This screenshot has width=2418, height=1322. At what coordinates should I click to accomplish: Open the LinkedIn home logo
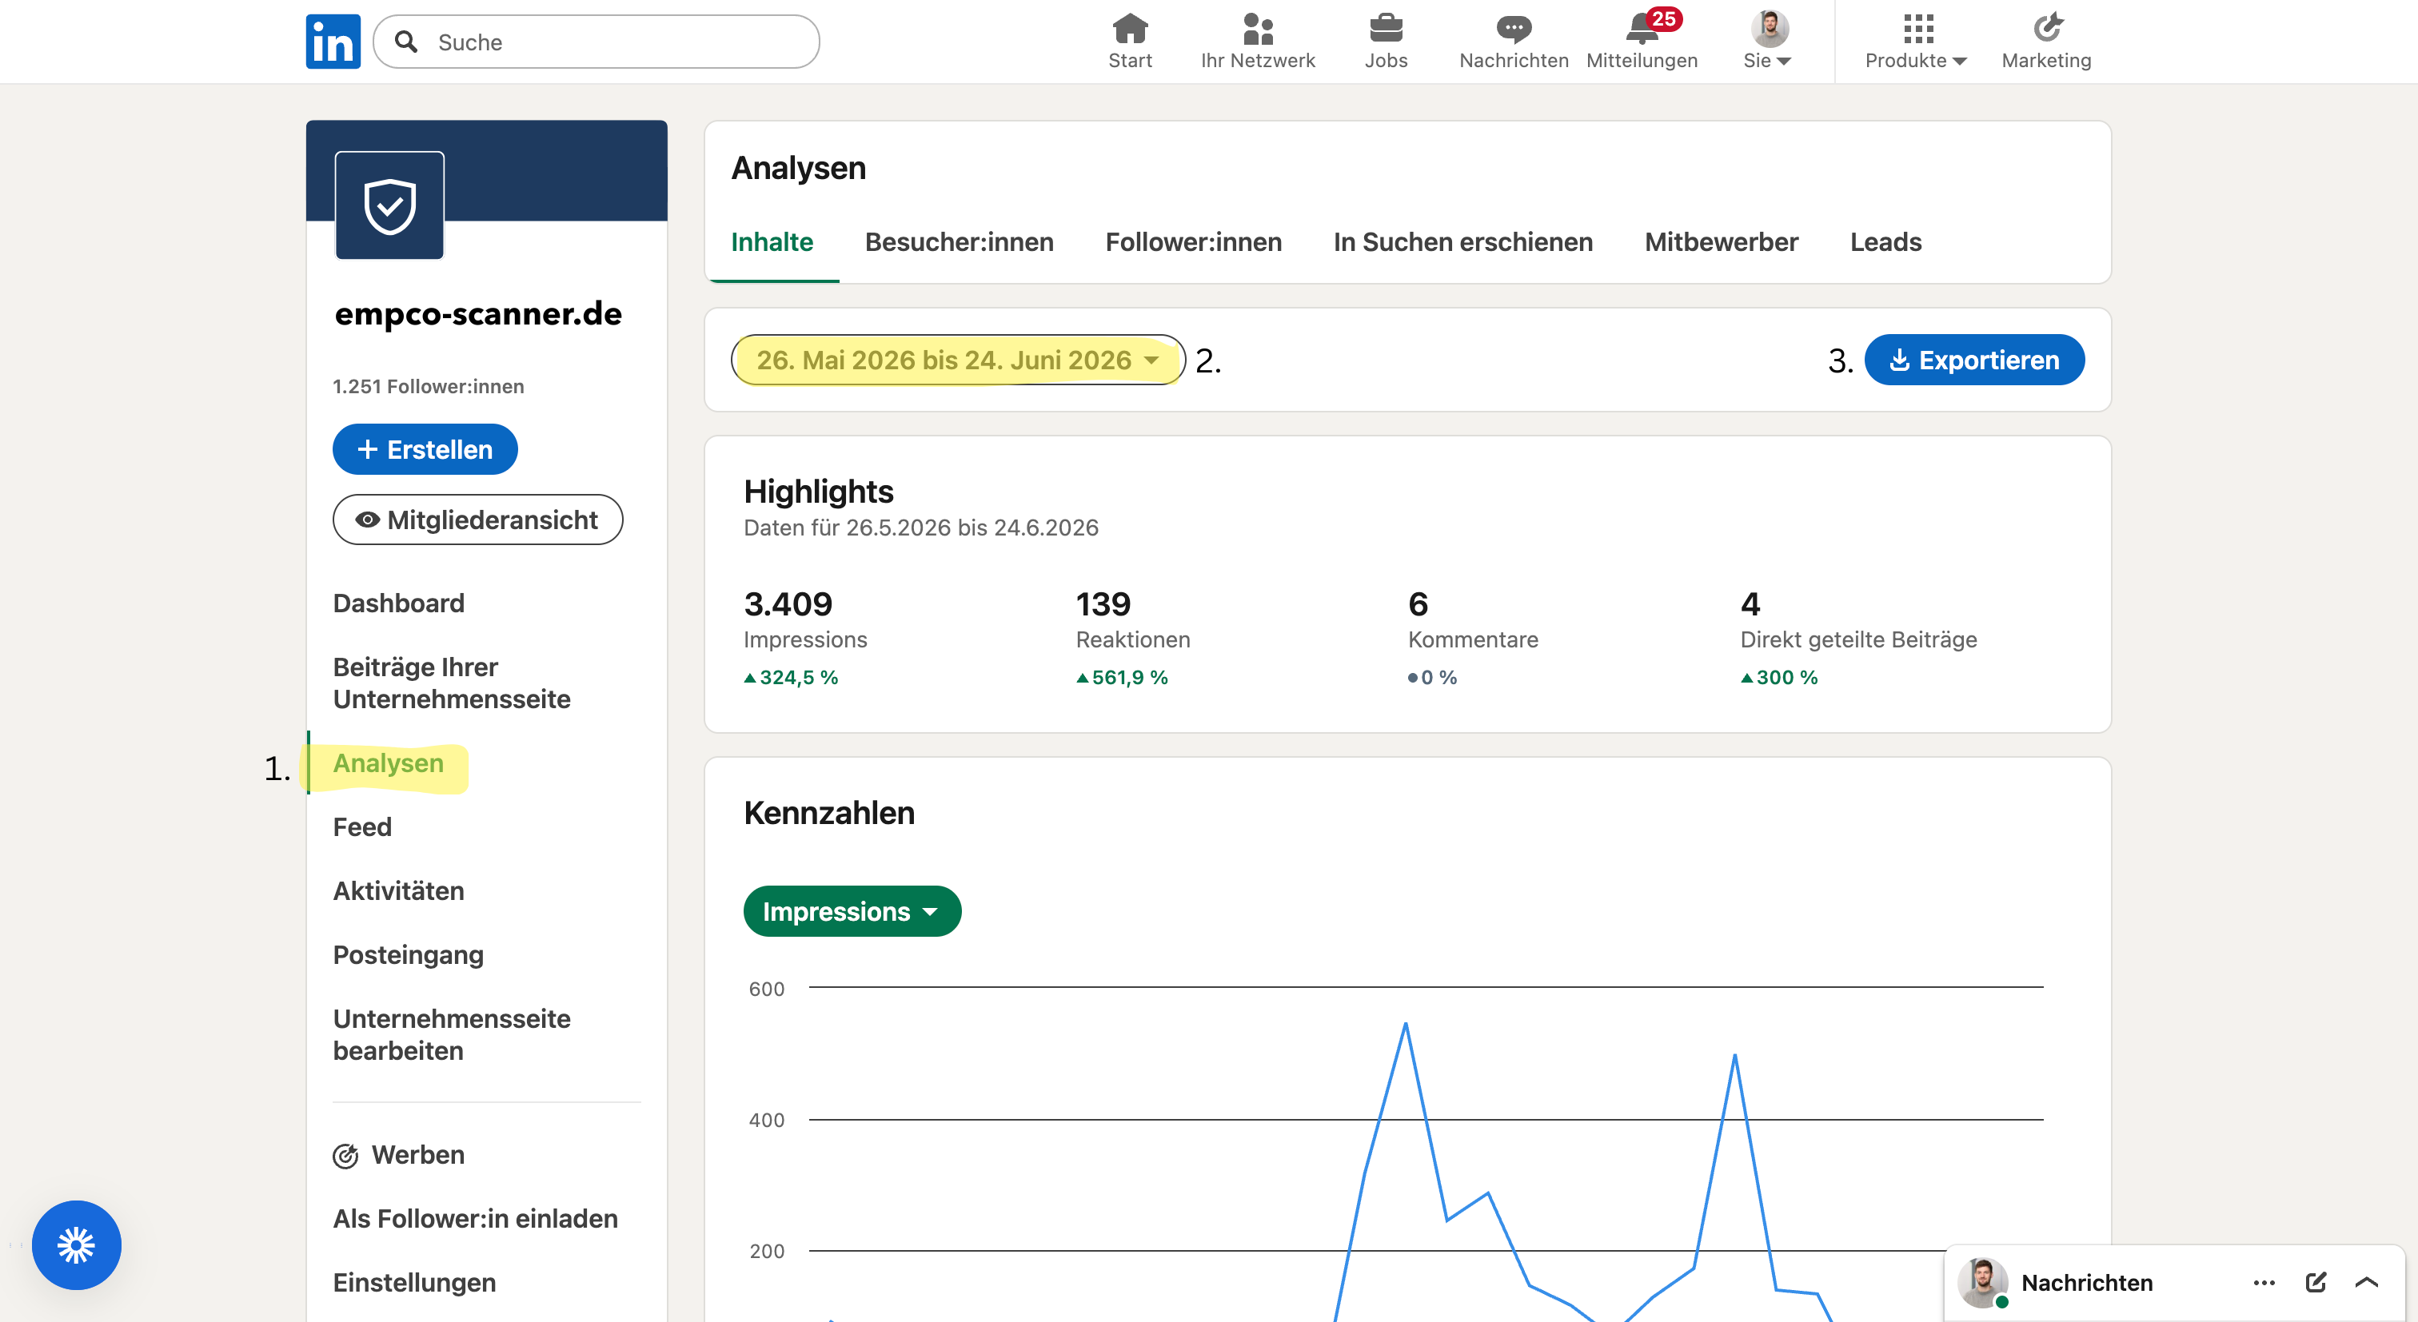point(333,42)
